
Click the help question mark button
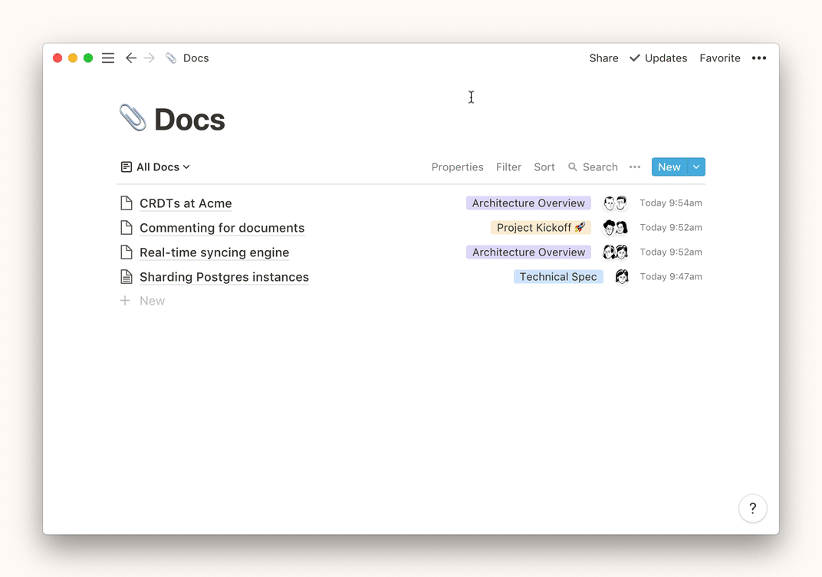point(752,508)
